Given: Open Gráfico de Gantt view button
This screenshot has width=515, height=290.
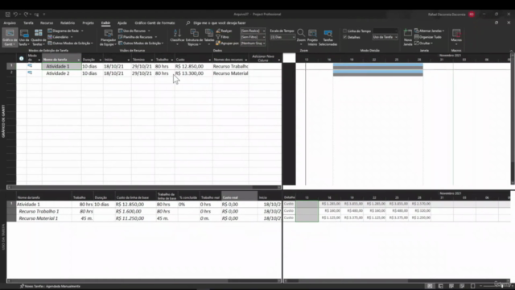Looking at the screenshot, I should (10, 37).
